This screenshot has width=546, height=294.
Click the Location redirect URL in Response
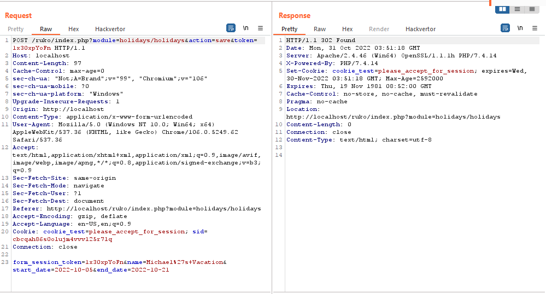pyautogui.click(x=393, y=117)
